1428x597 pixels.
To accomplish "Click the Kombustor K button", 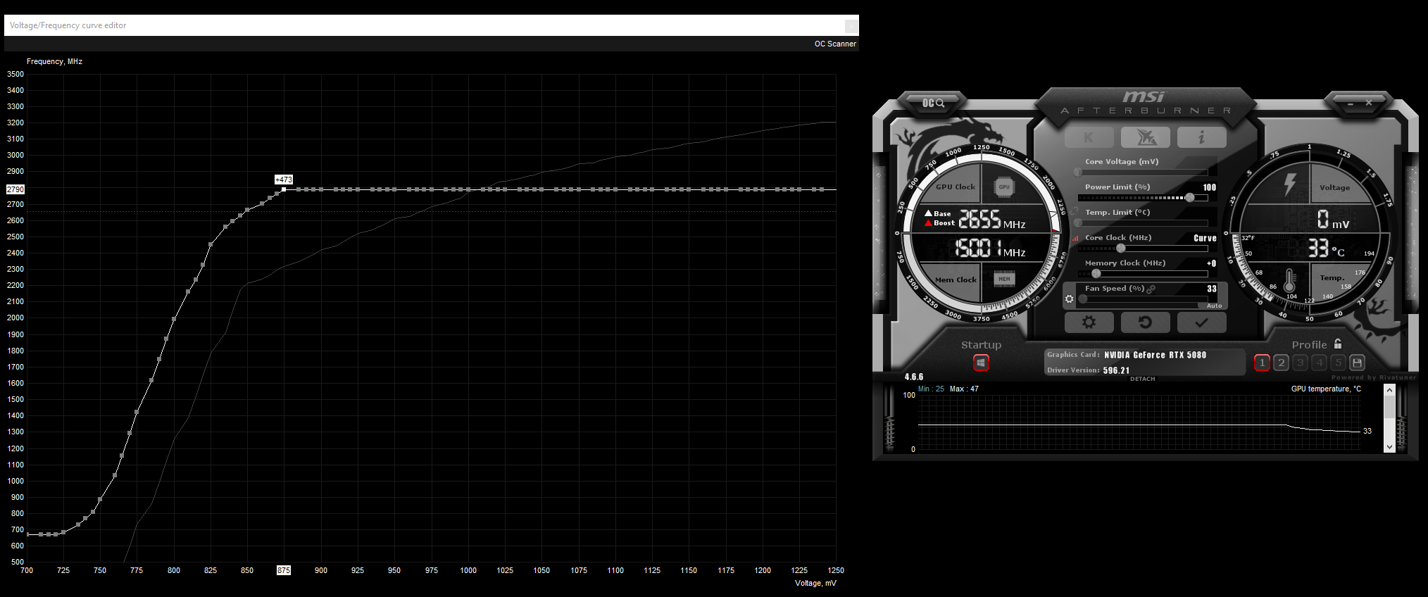I will (1089, 137).
